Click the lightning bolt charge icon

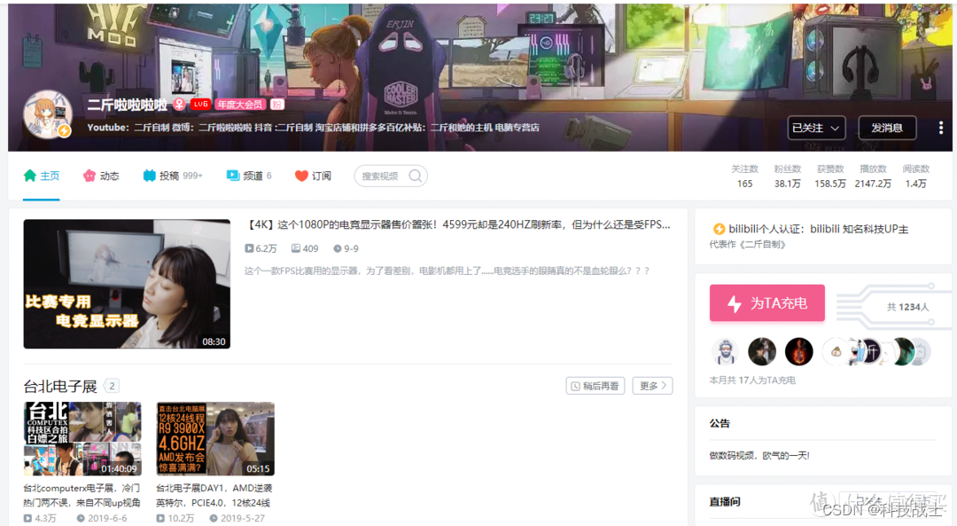735,303
